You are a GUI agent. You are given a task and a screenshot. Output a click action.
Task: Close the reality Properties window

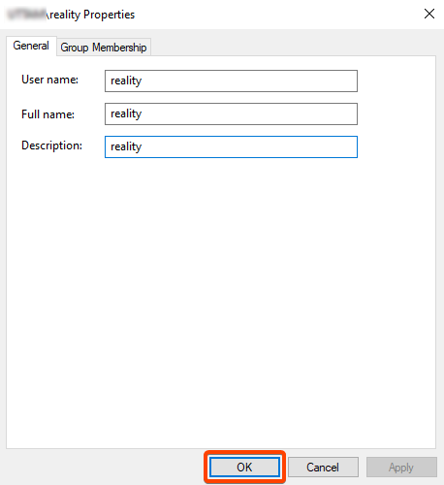429,14
